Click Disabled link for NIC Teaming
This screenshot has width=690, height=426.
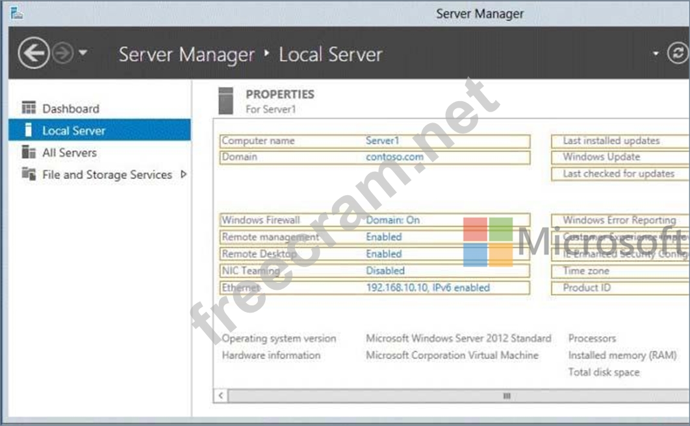[385, 270]
